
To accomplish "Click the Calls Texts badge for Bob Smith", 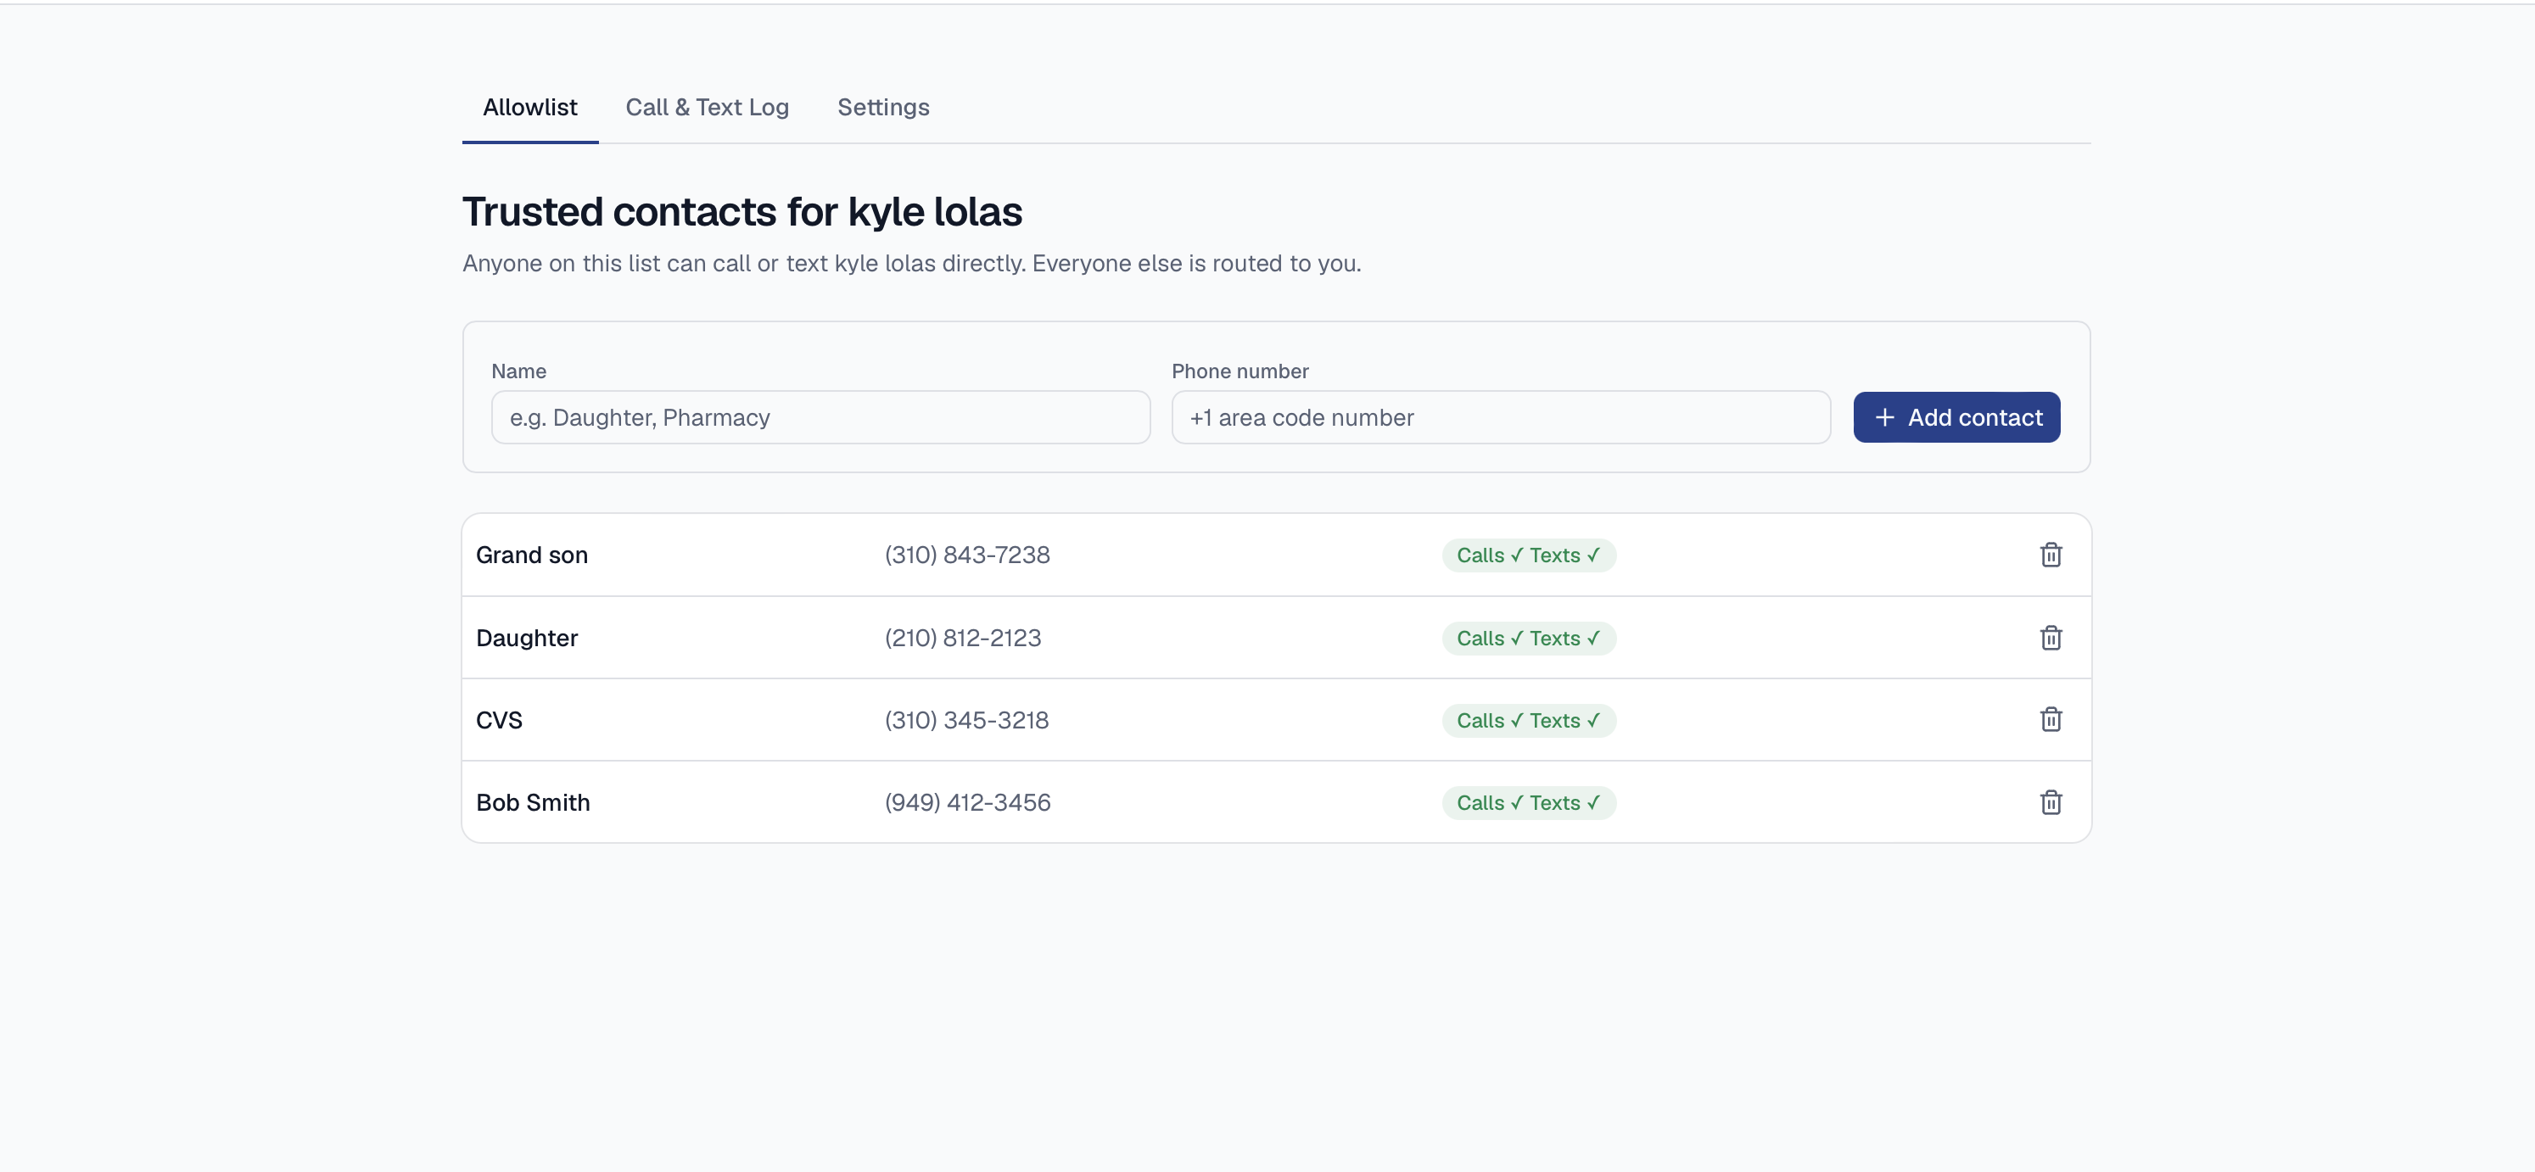I will (1528, 803).
